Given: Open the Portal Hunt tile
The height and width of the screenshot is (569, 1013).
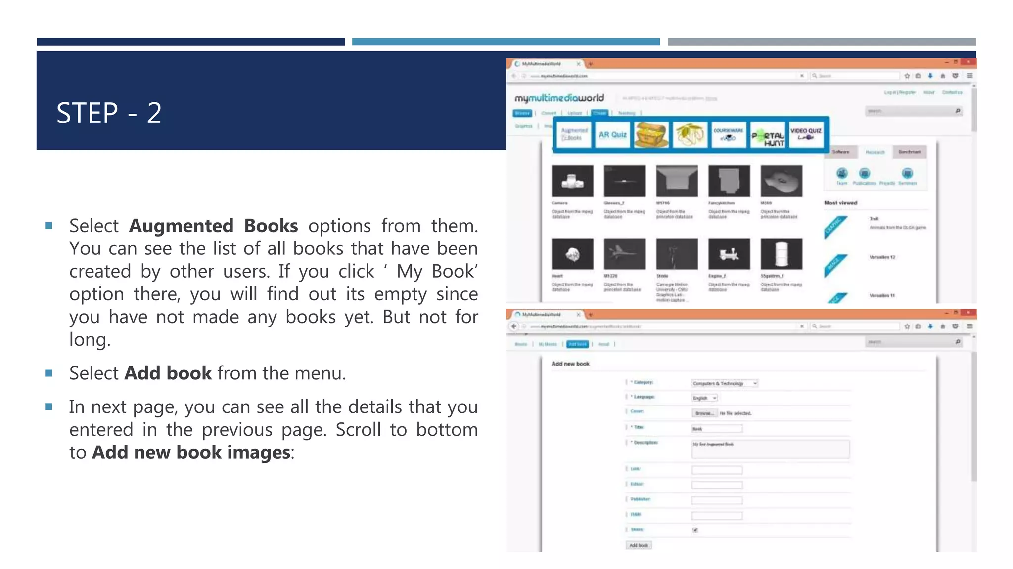Looking at the screenshot, I should (x=768, y=135).
